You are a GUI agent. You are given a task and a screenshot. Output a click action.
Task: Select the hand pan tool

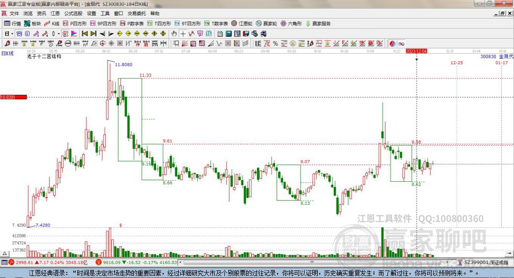pyautogui.click(x=174, y=34)
